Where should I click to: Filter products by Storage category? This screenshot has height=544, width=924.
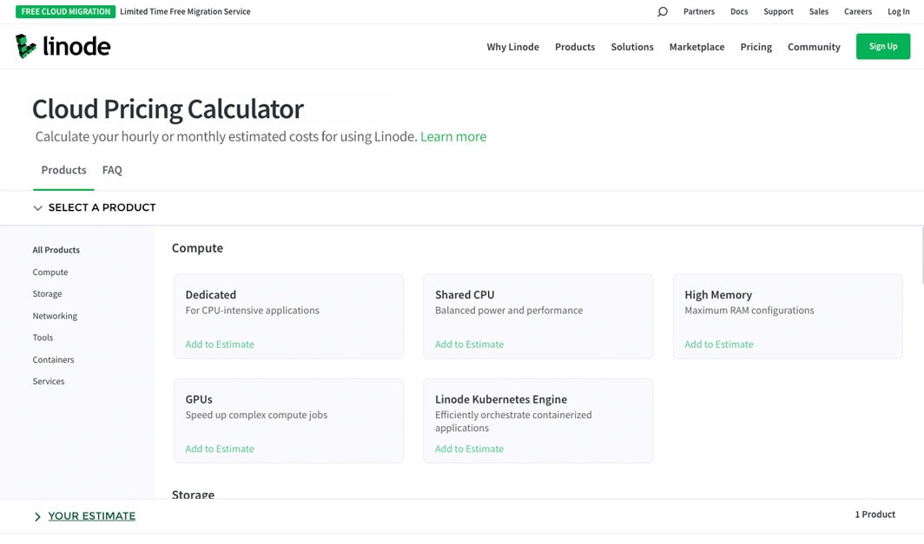pyautogui.click(x=47, y=294)
